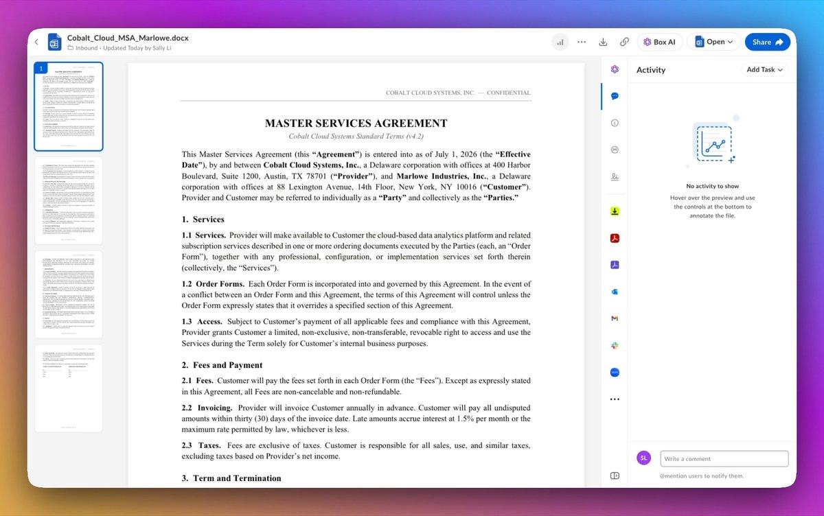Screen dimensions: 824x516
Task: Click clause 2.3 Taxes label
Action: (x=203, y=445)
